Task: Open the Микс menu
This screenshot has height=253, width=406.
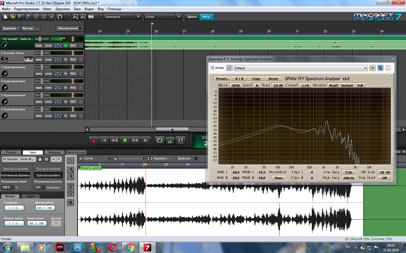Action: pyautogui.click(x=47, y=9)
